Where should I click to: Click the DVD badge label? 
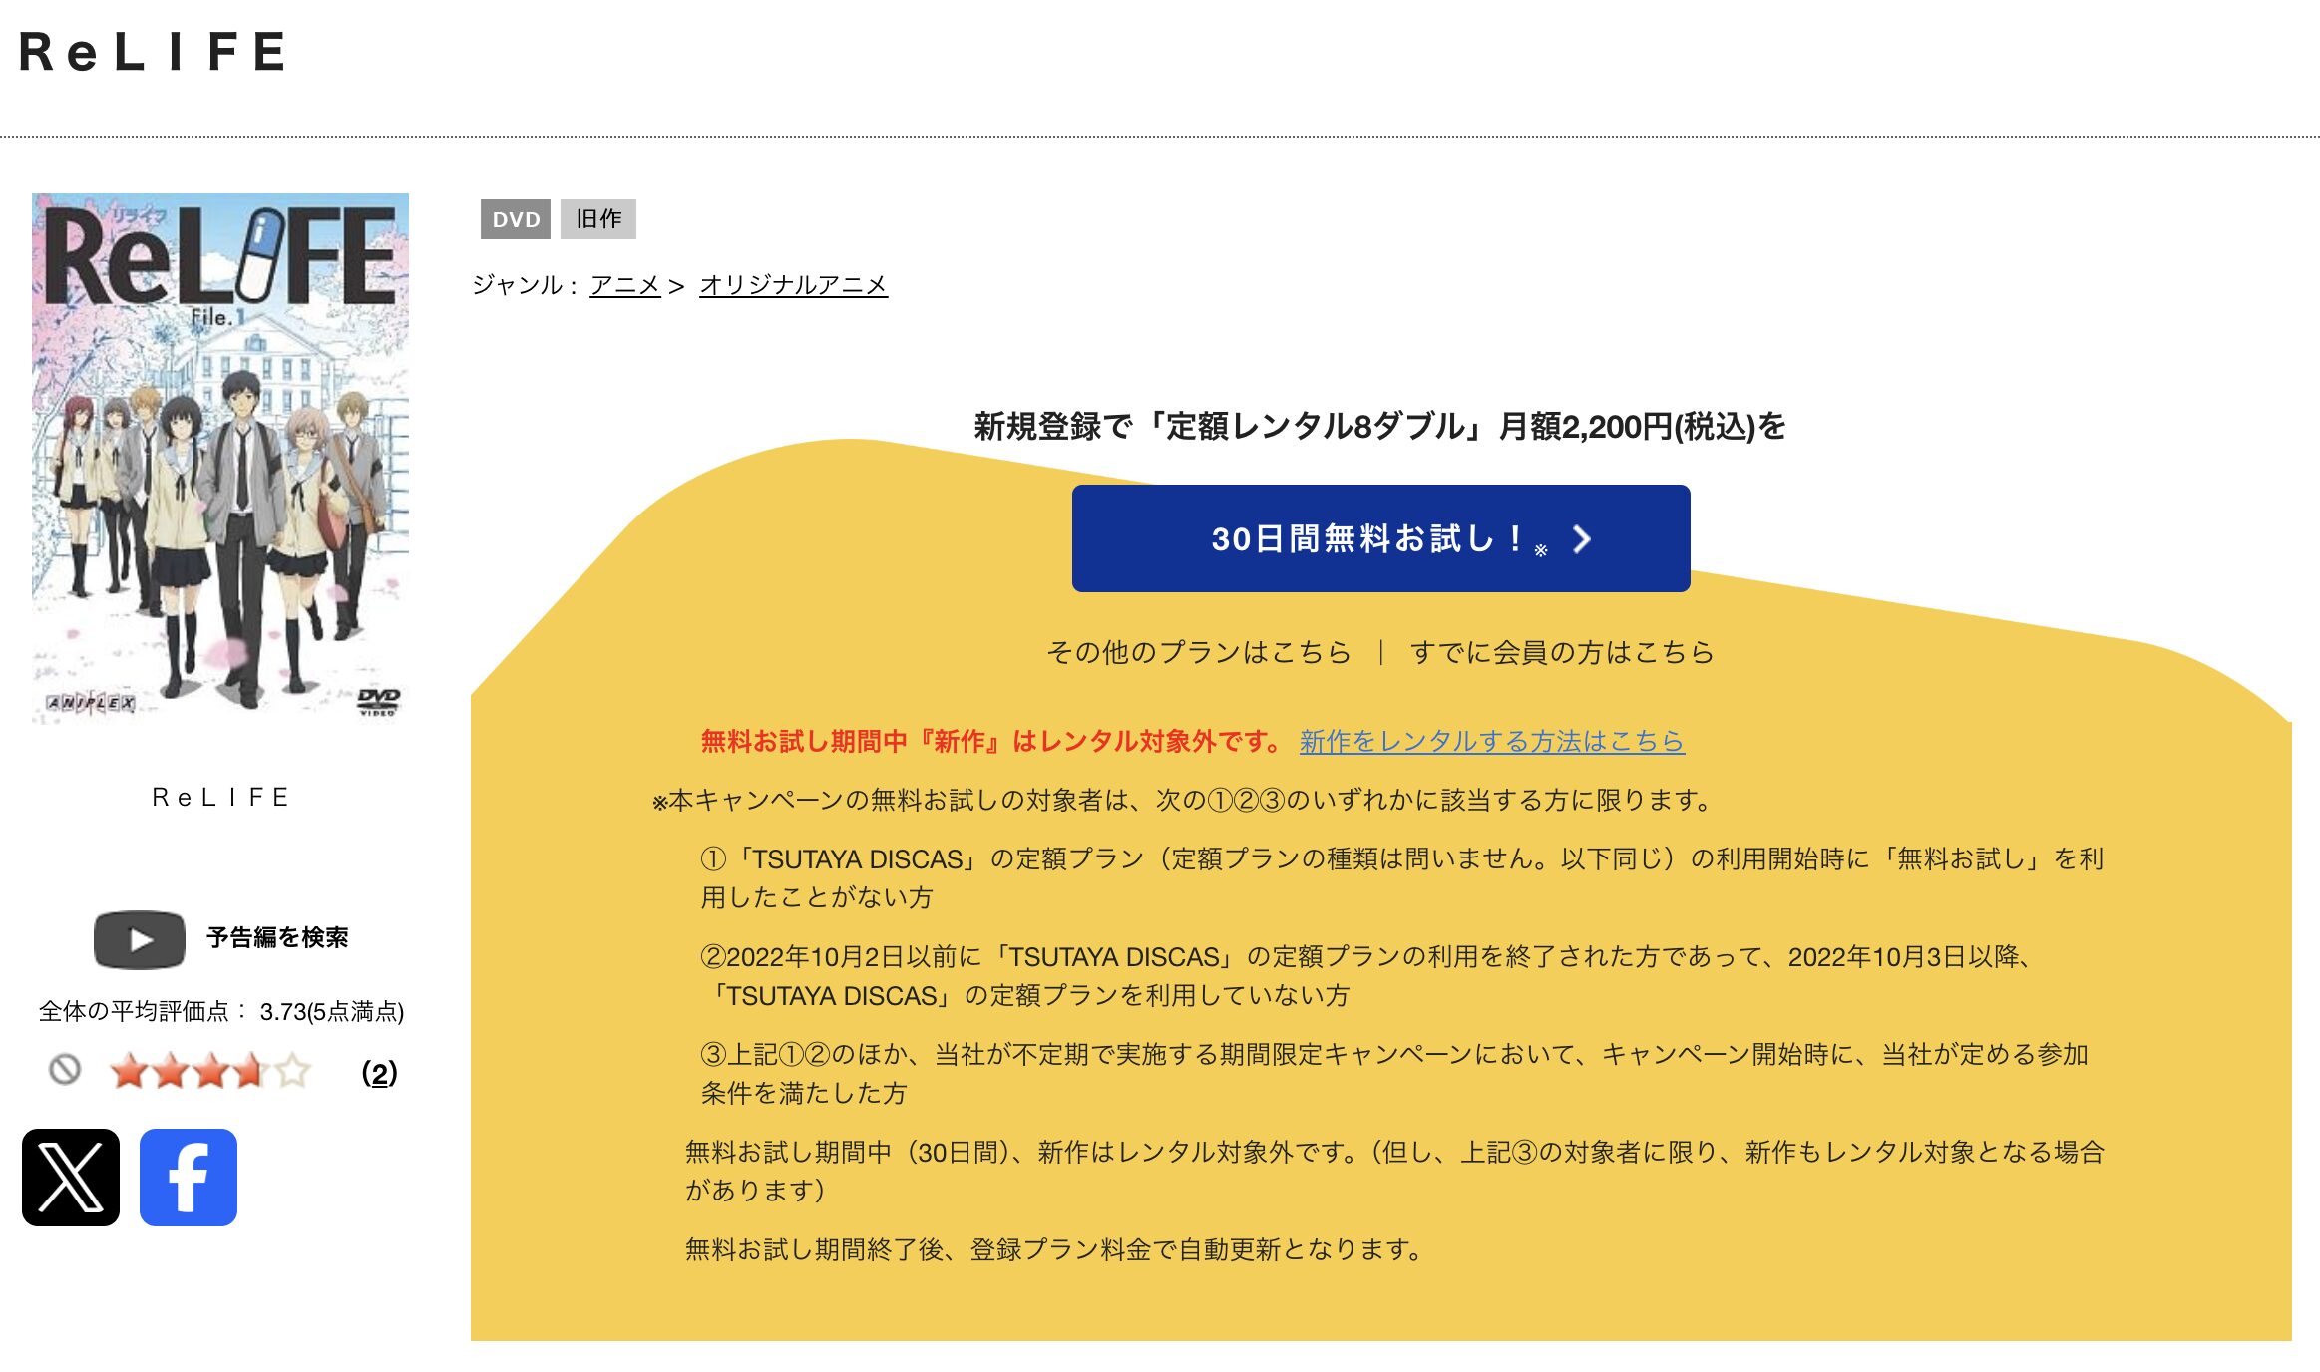[x=516, y=219]
